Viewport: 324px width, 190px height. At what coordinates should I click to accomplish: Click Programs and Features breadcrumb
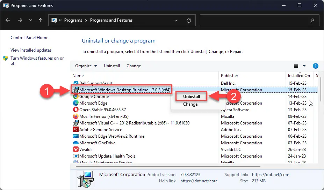[111, 20]
